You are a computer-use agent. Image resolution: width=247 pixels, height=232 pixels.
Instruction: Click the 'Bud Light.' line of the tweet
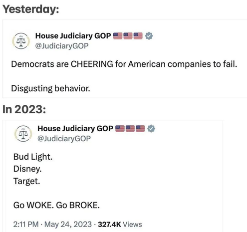33,157
